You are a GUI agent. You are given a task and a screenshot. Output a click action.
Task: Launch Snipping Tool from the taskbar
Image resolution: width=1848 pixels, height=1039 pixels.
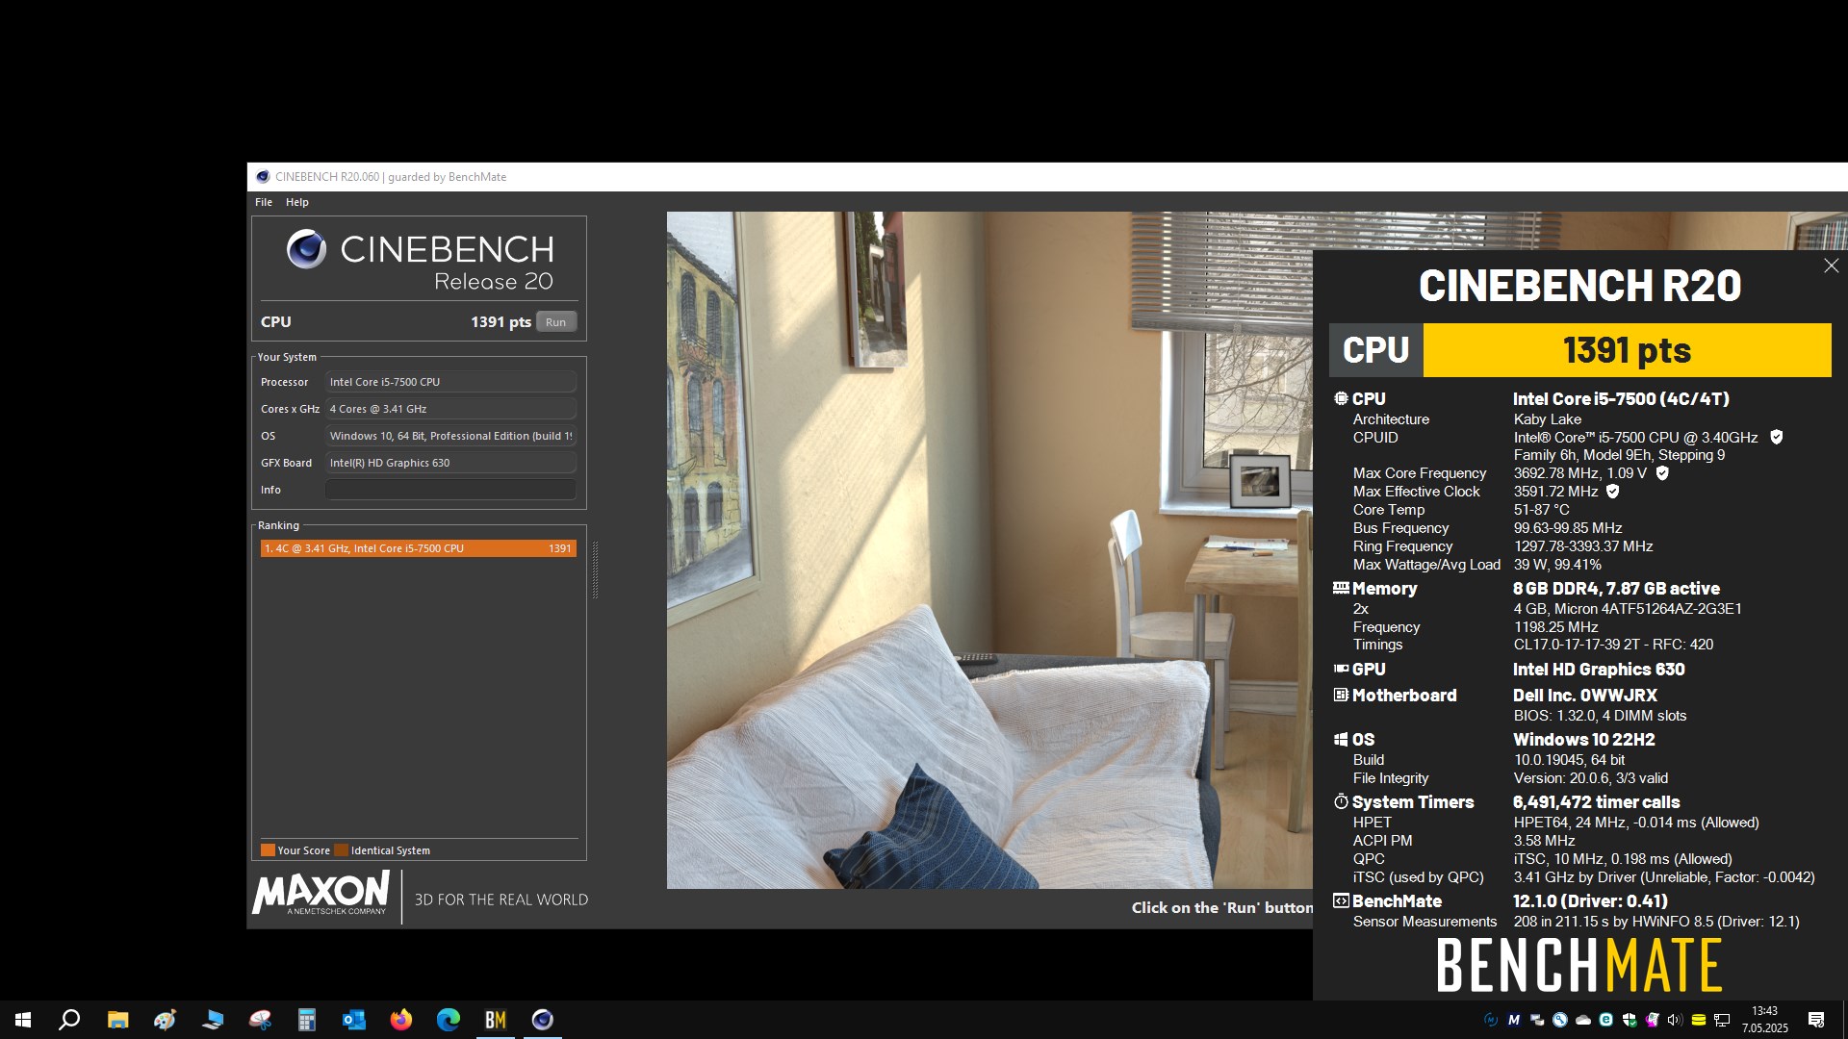(259, 1020)
